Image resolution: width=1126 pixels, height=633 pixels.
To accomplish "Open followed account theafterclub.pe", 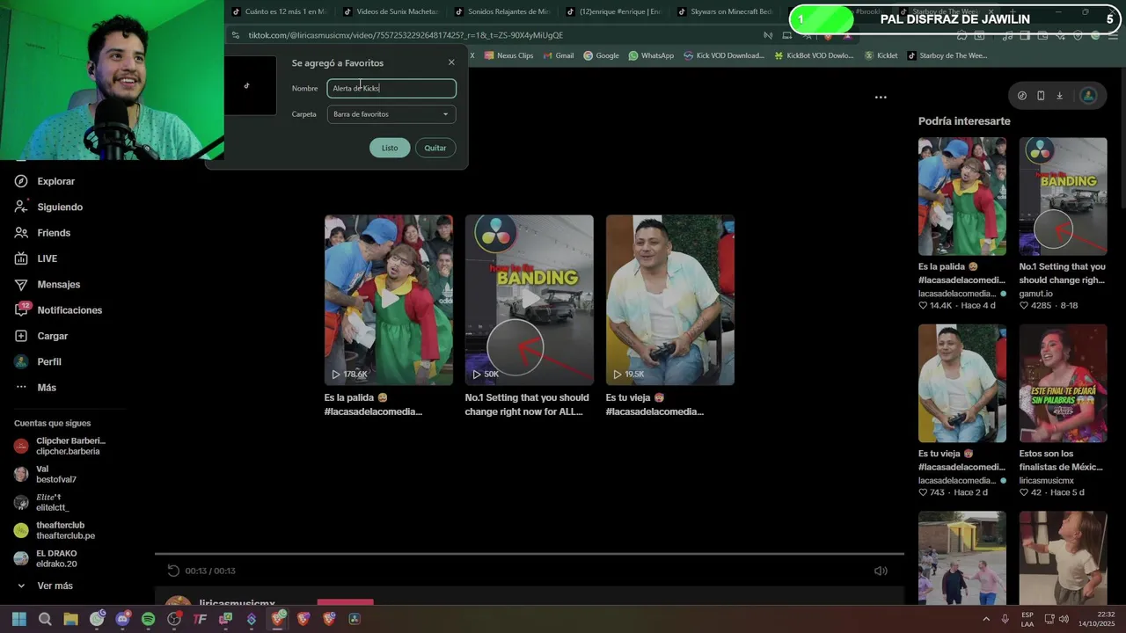I will pos(55,530).
